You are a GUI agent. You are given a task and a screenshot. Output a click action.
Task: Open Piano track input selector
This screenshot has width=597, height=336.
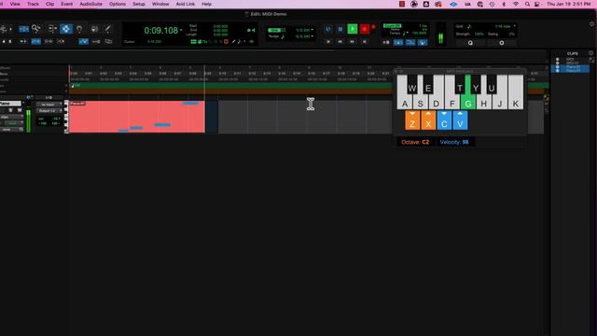pos(49,105)
